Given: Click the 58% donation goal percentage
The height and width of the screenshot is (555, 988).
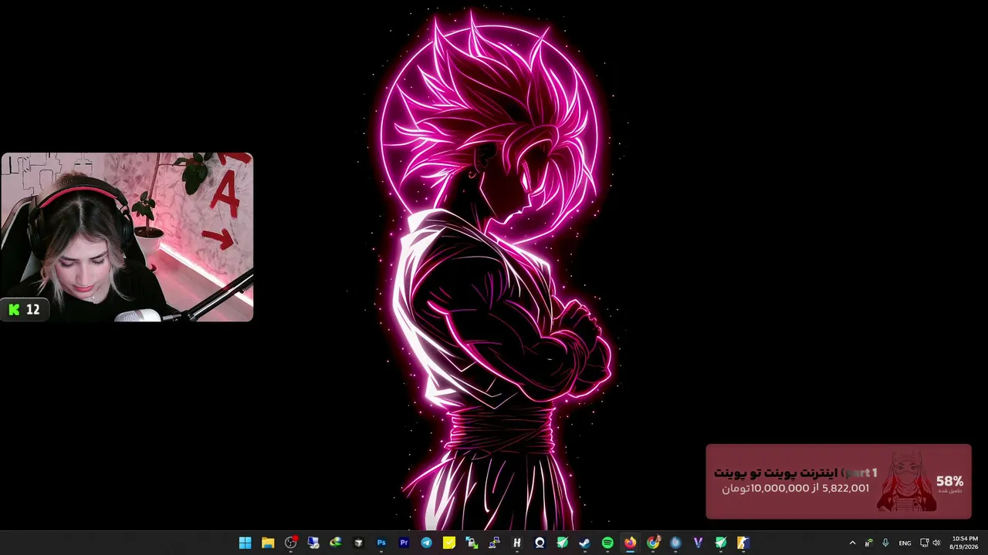Looking at the screenshot, I should [949, 481].
